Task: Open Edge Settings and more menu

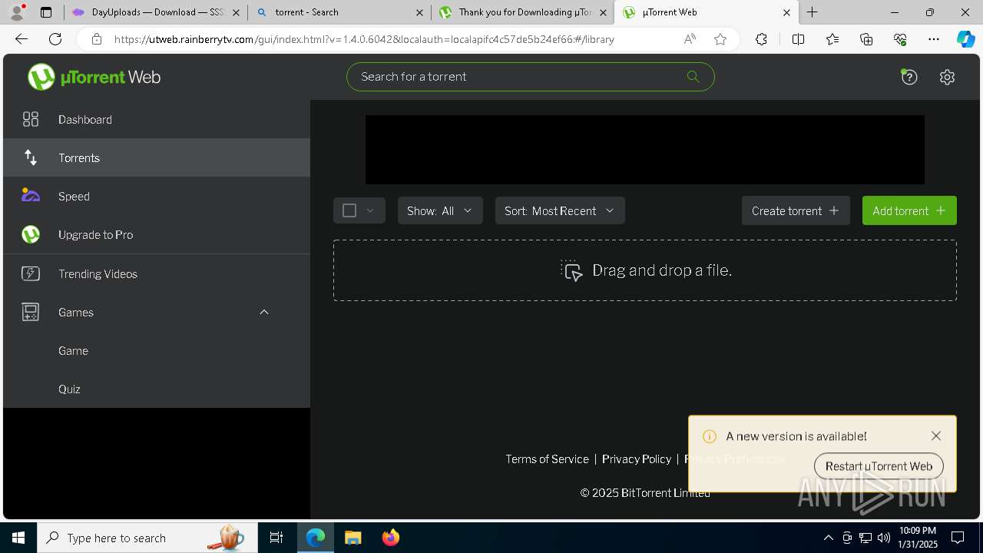Action: (x=934, y=39)
